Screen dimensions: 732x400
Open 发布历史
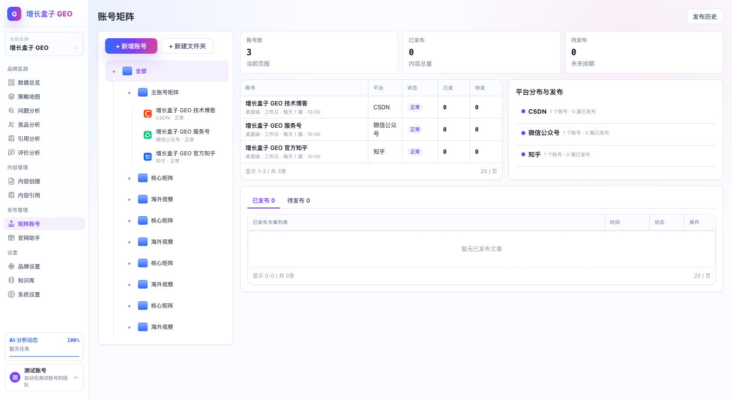705,16
